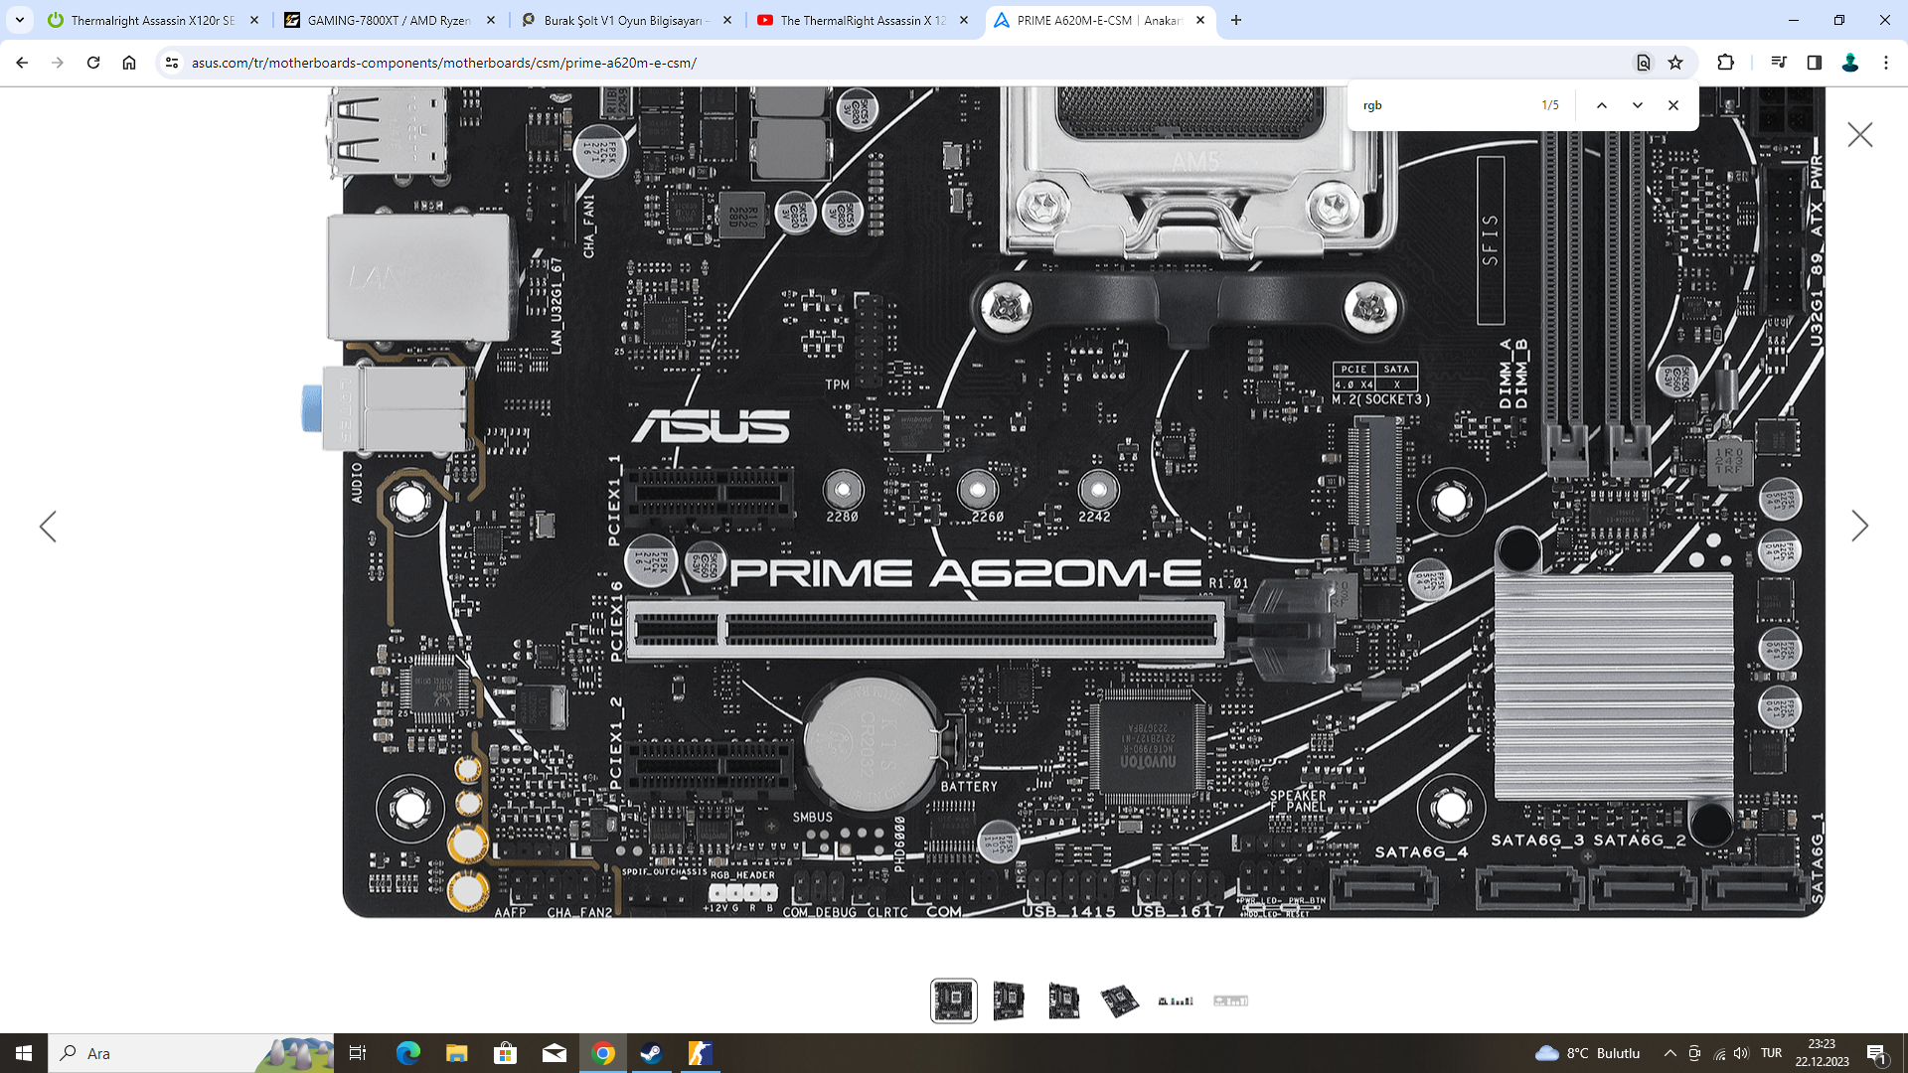Expand the tab search dropdown
Image resolution: width=1908 pixels, height=1073 pixels.
coord(19,20)
